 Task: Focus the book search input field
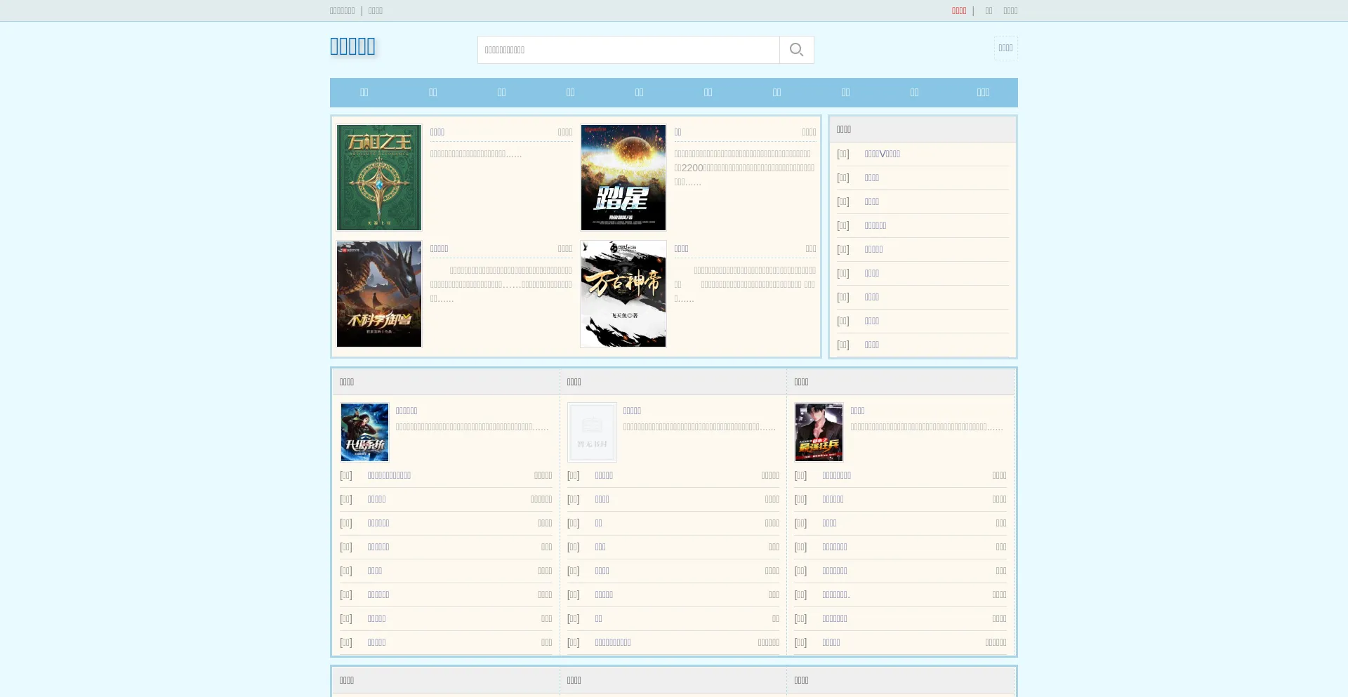628,50
